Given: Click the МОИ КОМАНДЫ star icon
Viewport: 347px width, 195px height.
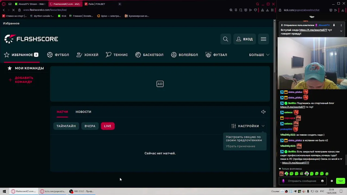Looking at the screenshot, I should [x=10, y=68].
